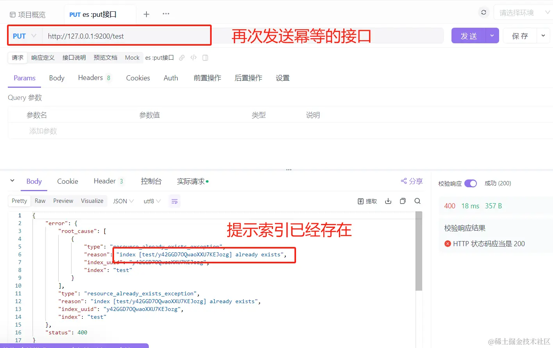Viewport: 553px width, 348px height.
Task: Click the 发送 send button
Action: (468, 36)
